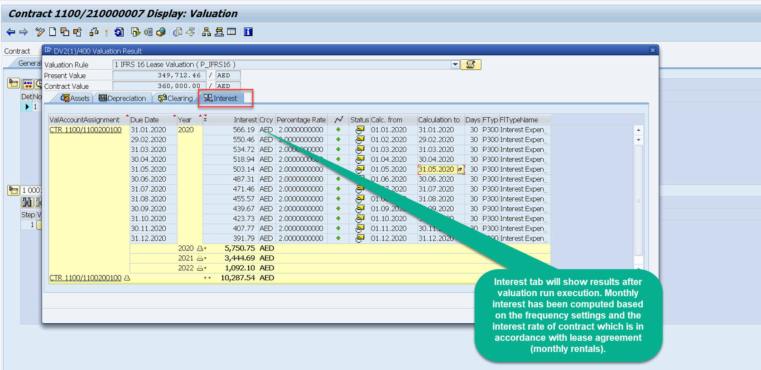Click the wand toolbar icon
The width and height of the screenshot is (761, 370).
(x=106, y=32)
